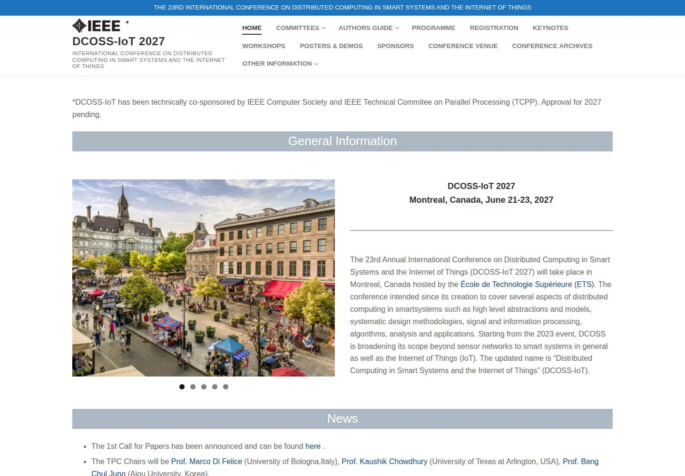Click the News section heading

pyautogui.click(x=342, y=419)
